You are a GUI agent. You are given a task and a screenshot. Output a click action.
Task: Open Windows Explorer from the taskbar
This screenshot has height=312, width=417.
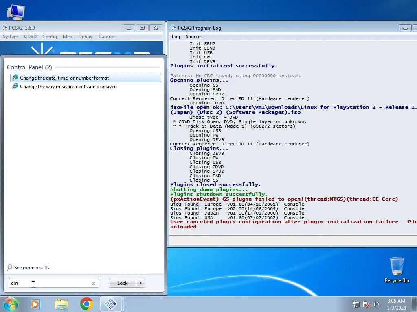(x=61, y=304)
